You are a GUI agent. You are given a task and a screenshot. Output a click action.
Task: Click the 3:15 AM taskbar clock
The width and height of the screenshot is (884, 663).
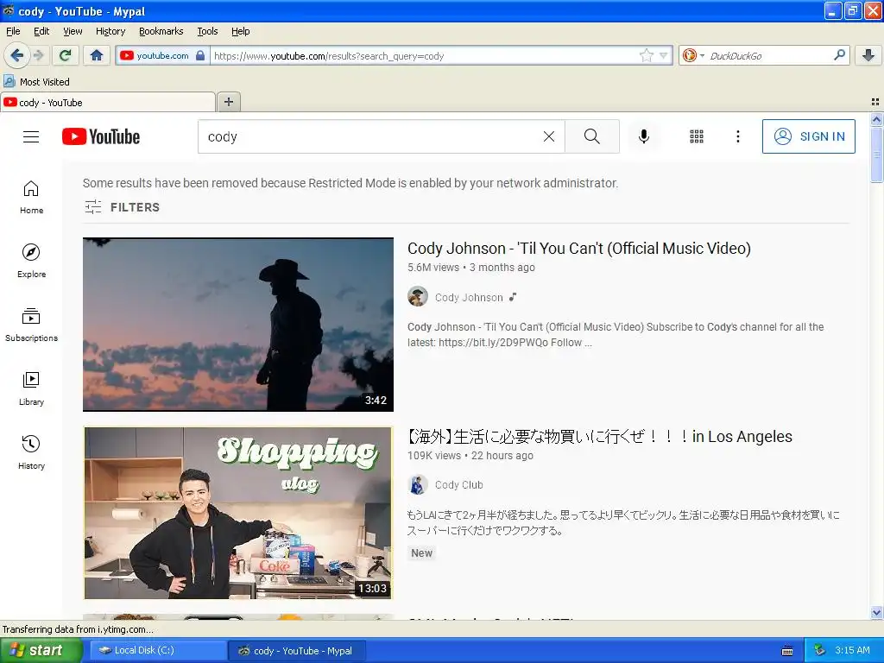852,650
